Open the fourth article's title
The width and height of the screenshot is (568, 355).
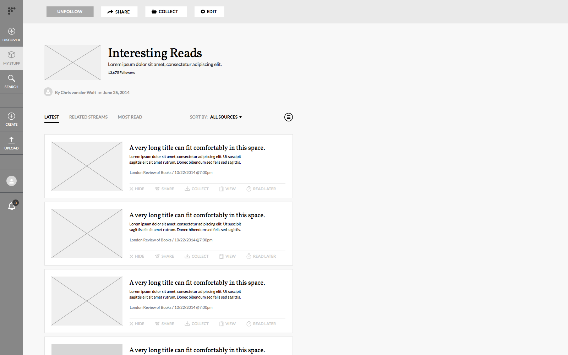tap(197, 350)
